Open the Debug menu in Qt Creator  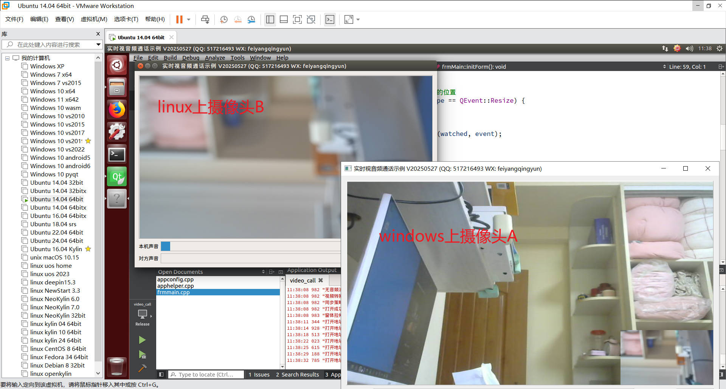(191, 57)
